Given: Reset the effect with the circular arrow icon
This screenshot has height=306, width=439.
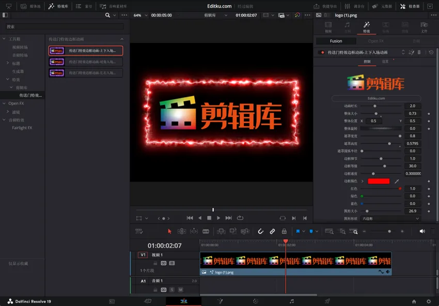Looking at the screenshot, I should click(x=431, y=52).
